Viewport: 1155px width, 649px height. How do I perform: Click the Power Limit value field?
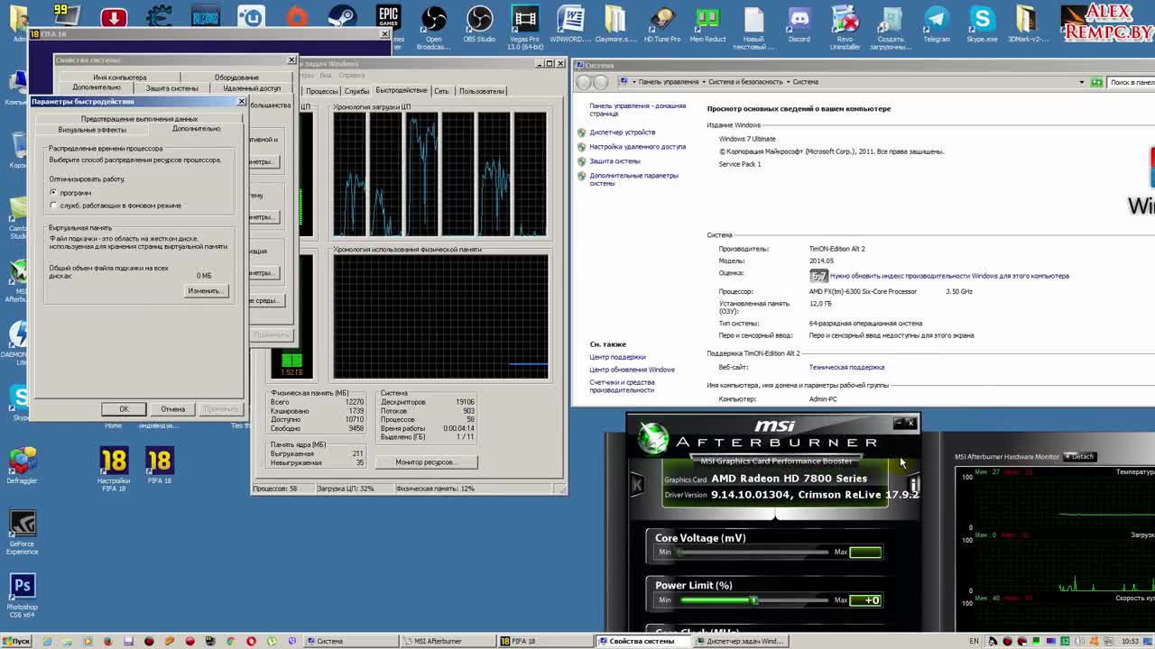pos(864,600)
